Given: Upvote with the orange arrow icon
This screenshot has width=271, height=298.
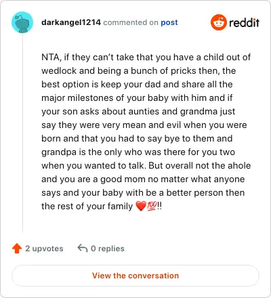Looking at the screenshot, I should click(17, 249).
